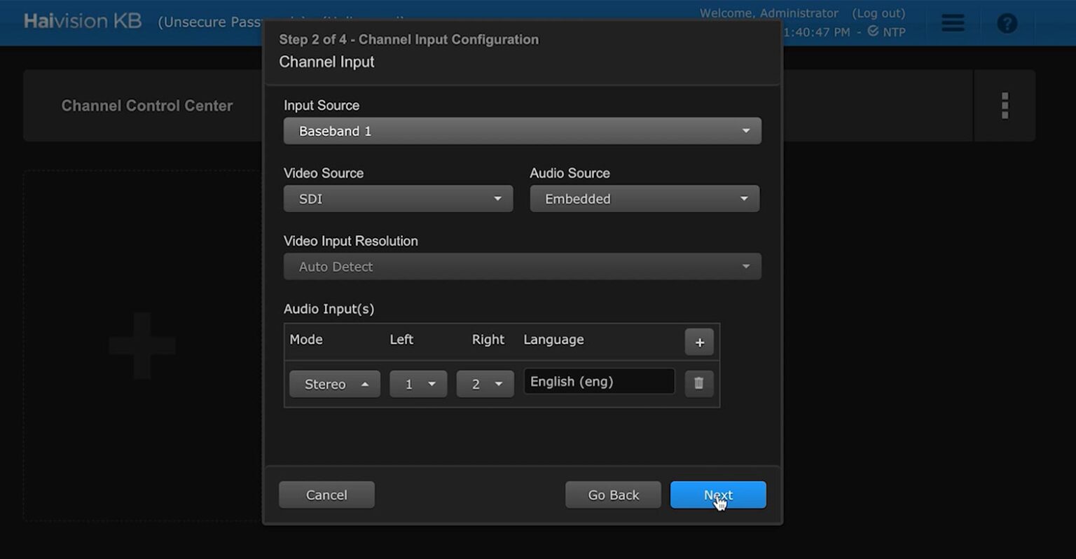
Task: Open the Input Source dropdown showing Baseband 1
Action: [x=522, y=130]
